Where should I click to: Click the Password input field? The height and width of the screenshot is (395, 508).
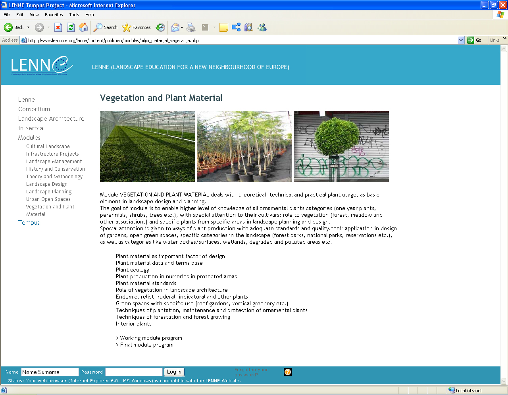point(134,372)
